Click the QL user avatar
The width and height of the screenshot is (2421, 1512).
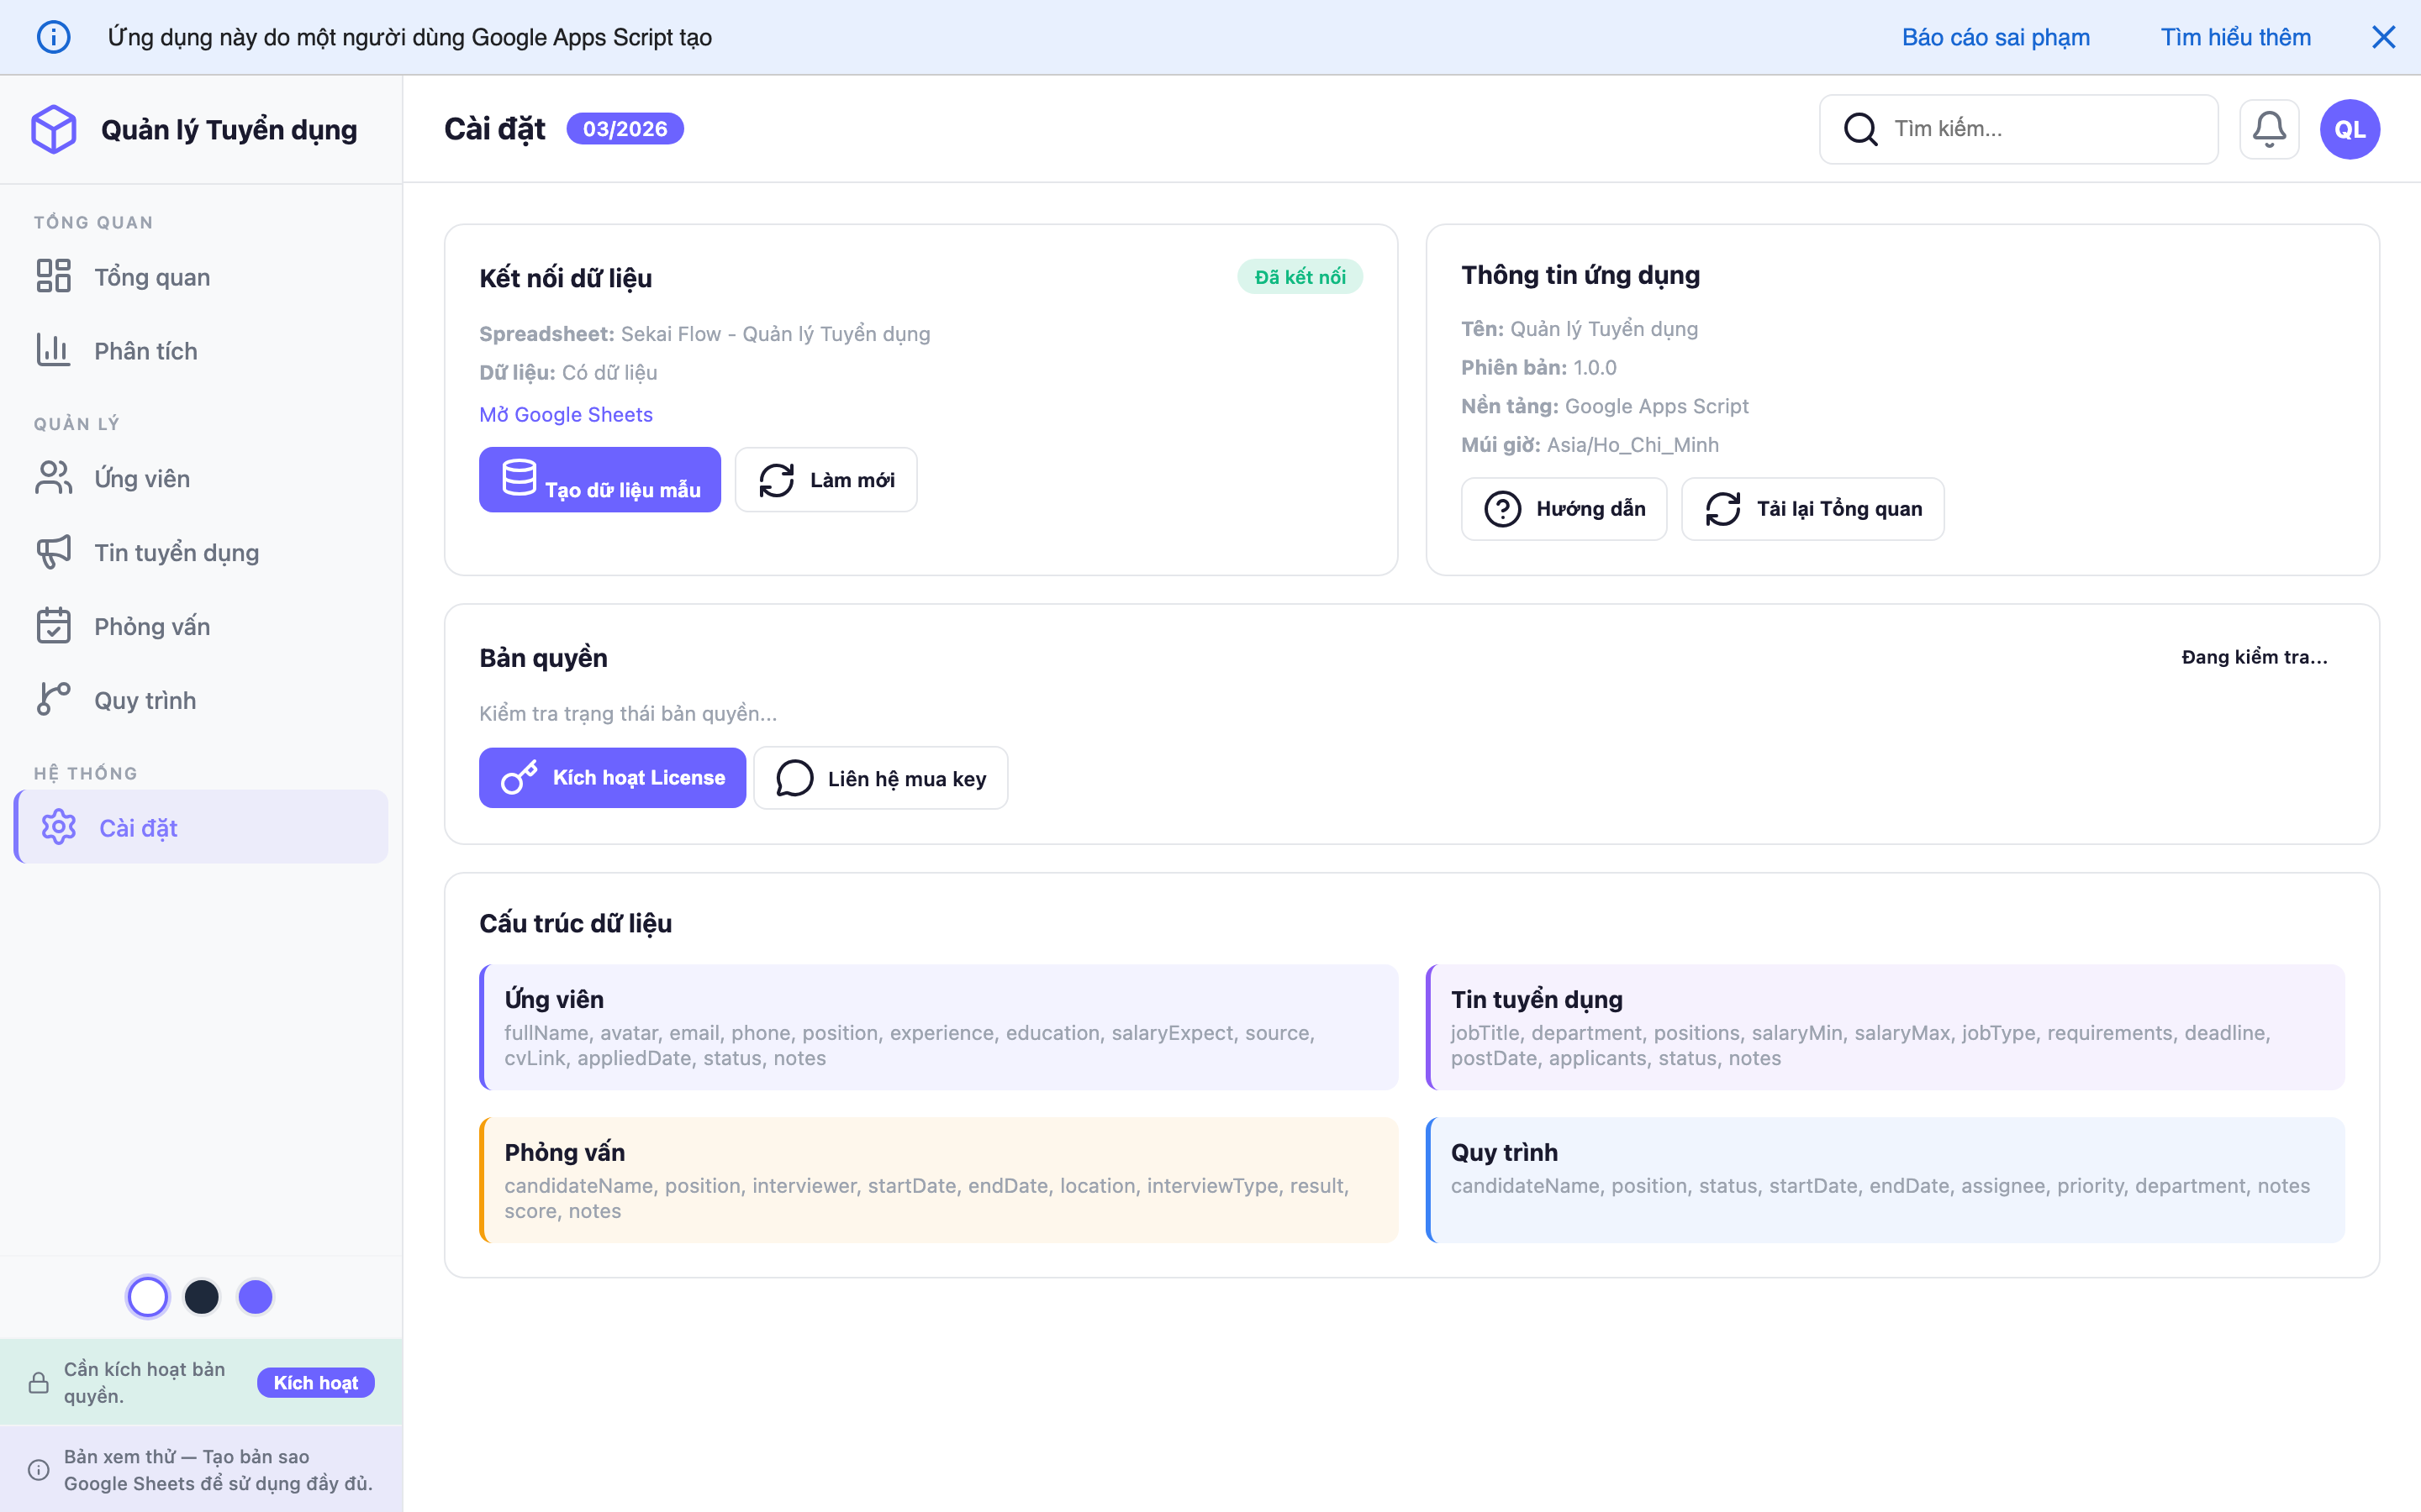click(x=2349, y=129)
